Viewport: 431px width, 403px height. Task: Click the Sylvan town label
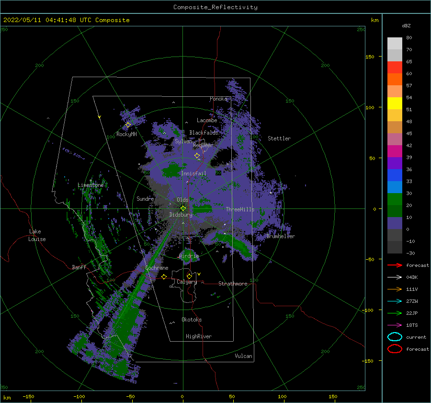(183, 141)
